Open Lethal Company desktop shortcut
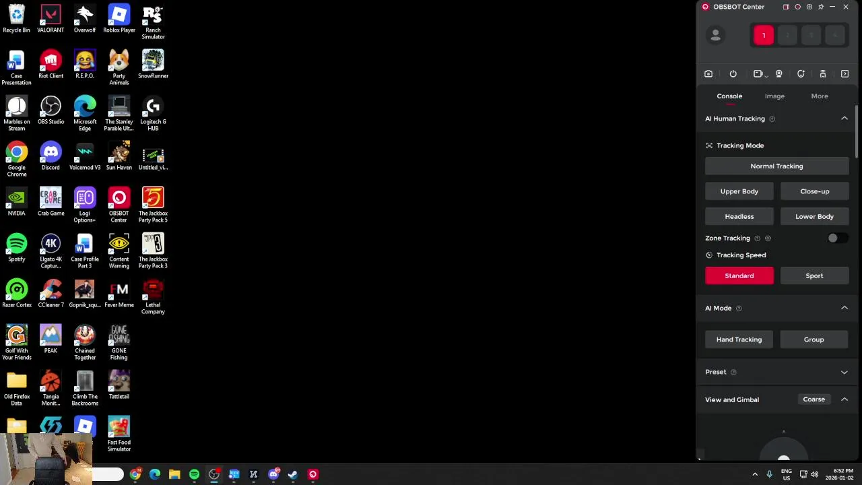 pos(153,297)
